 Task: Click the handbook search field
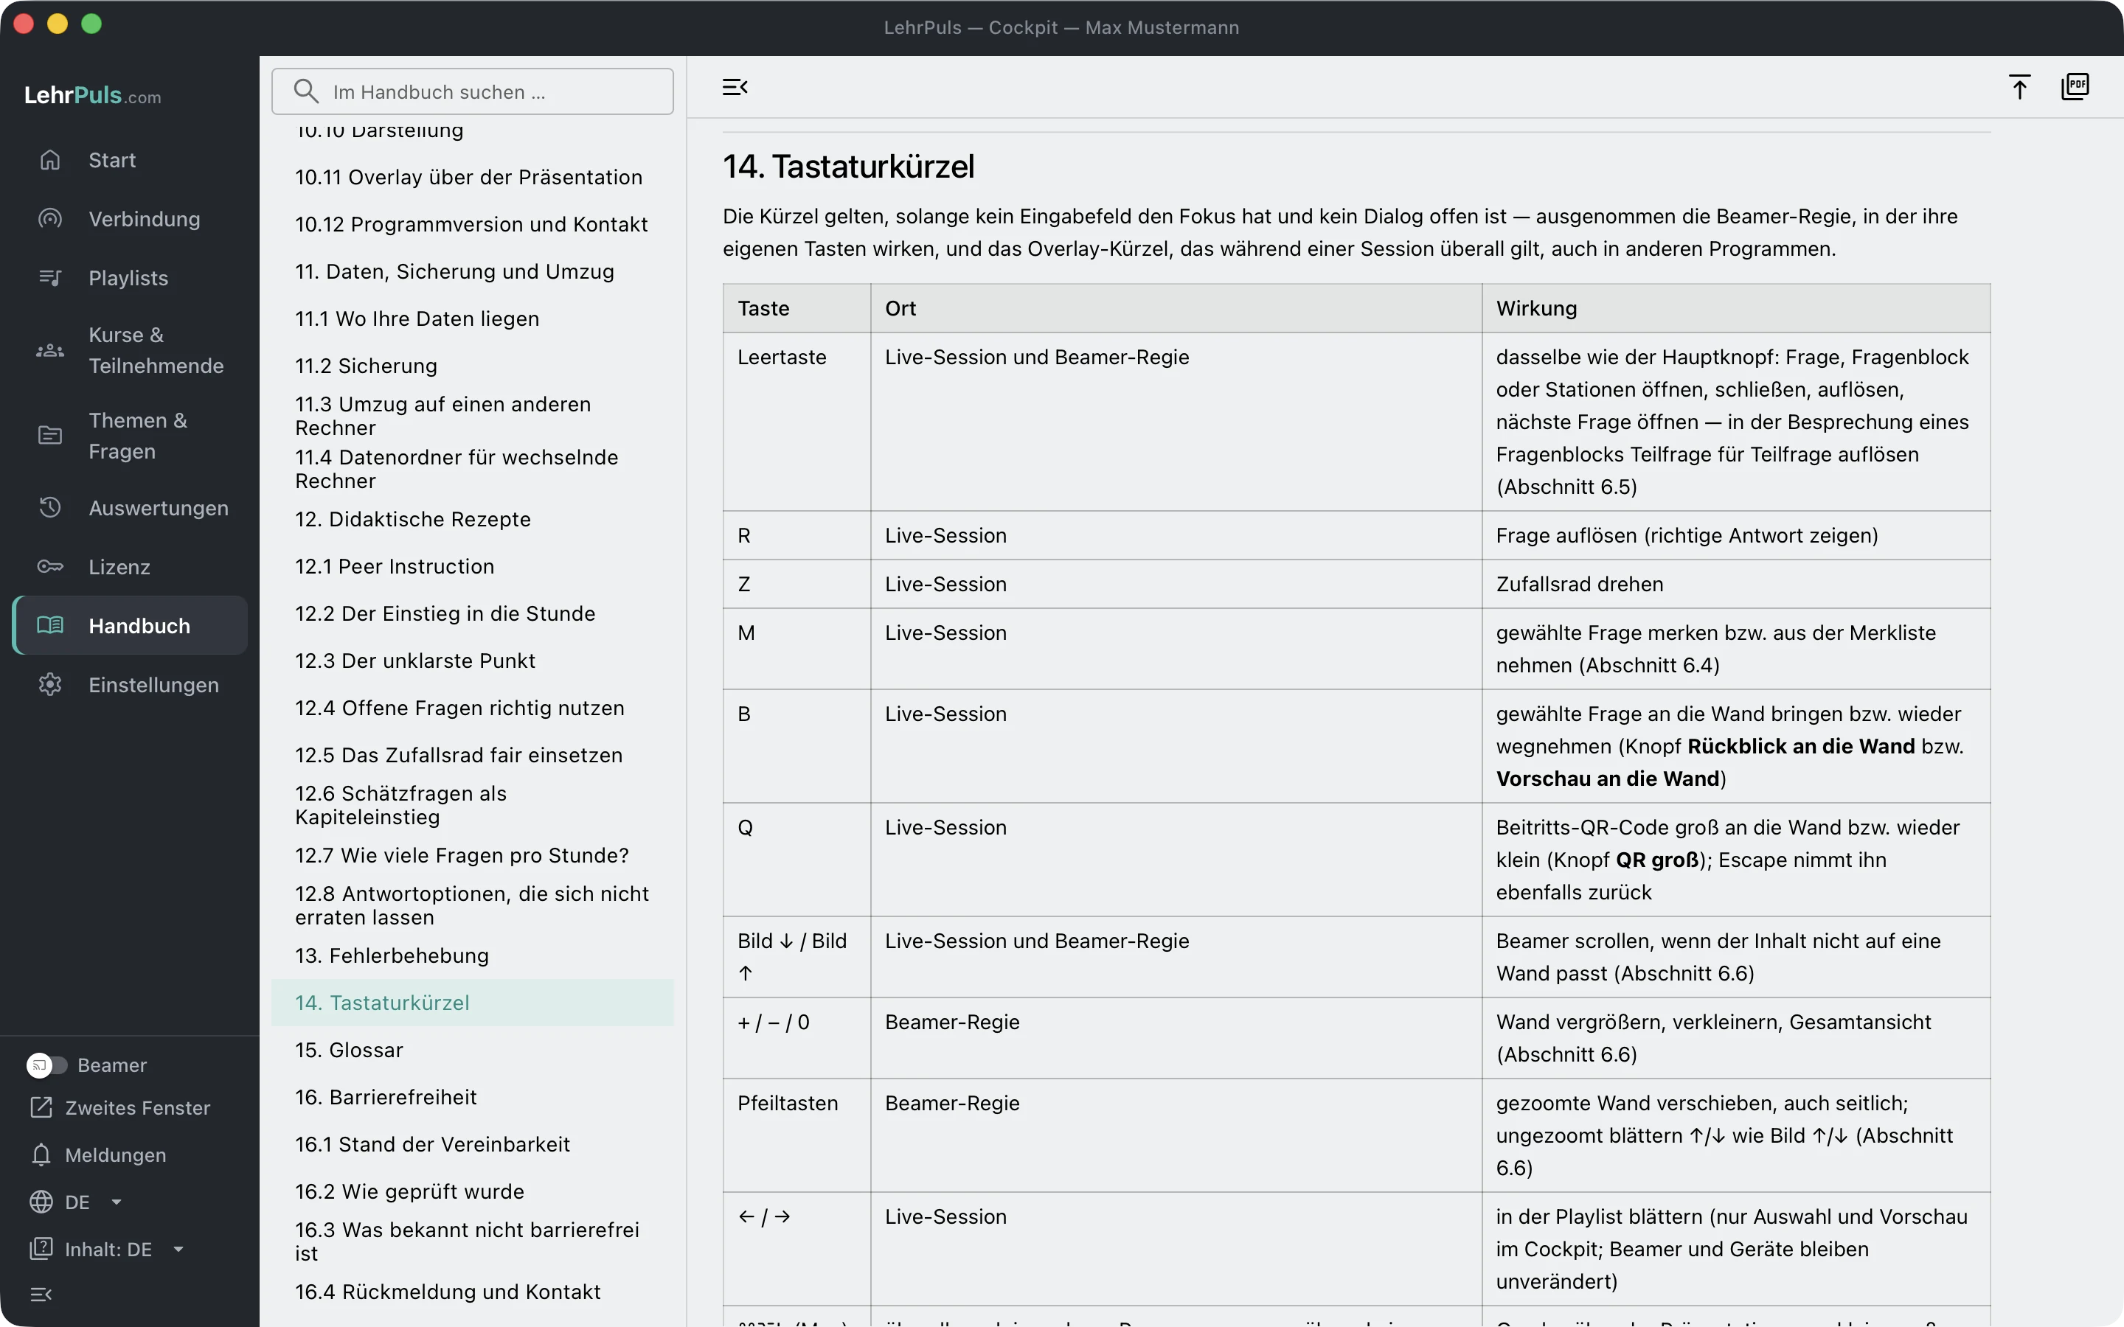472,91
